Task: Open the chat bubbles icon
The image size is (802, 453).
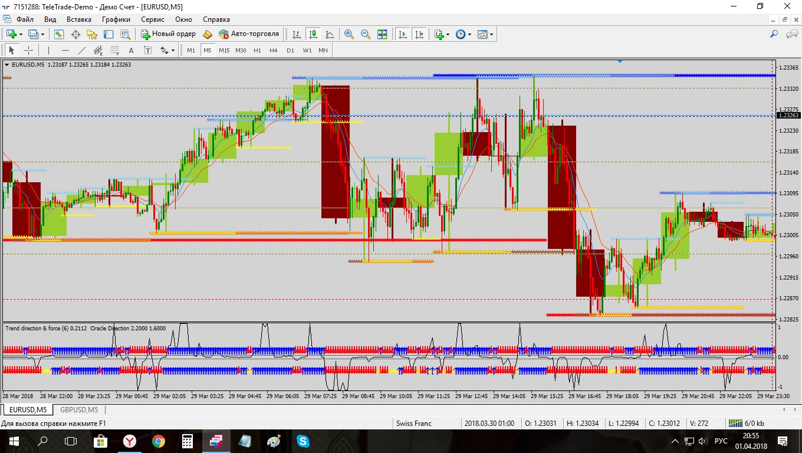Action: pos(791,34)
